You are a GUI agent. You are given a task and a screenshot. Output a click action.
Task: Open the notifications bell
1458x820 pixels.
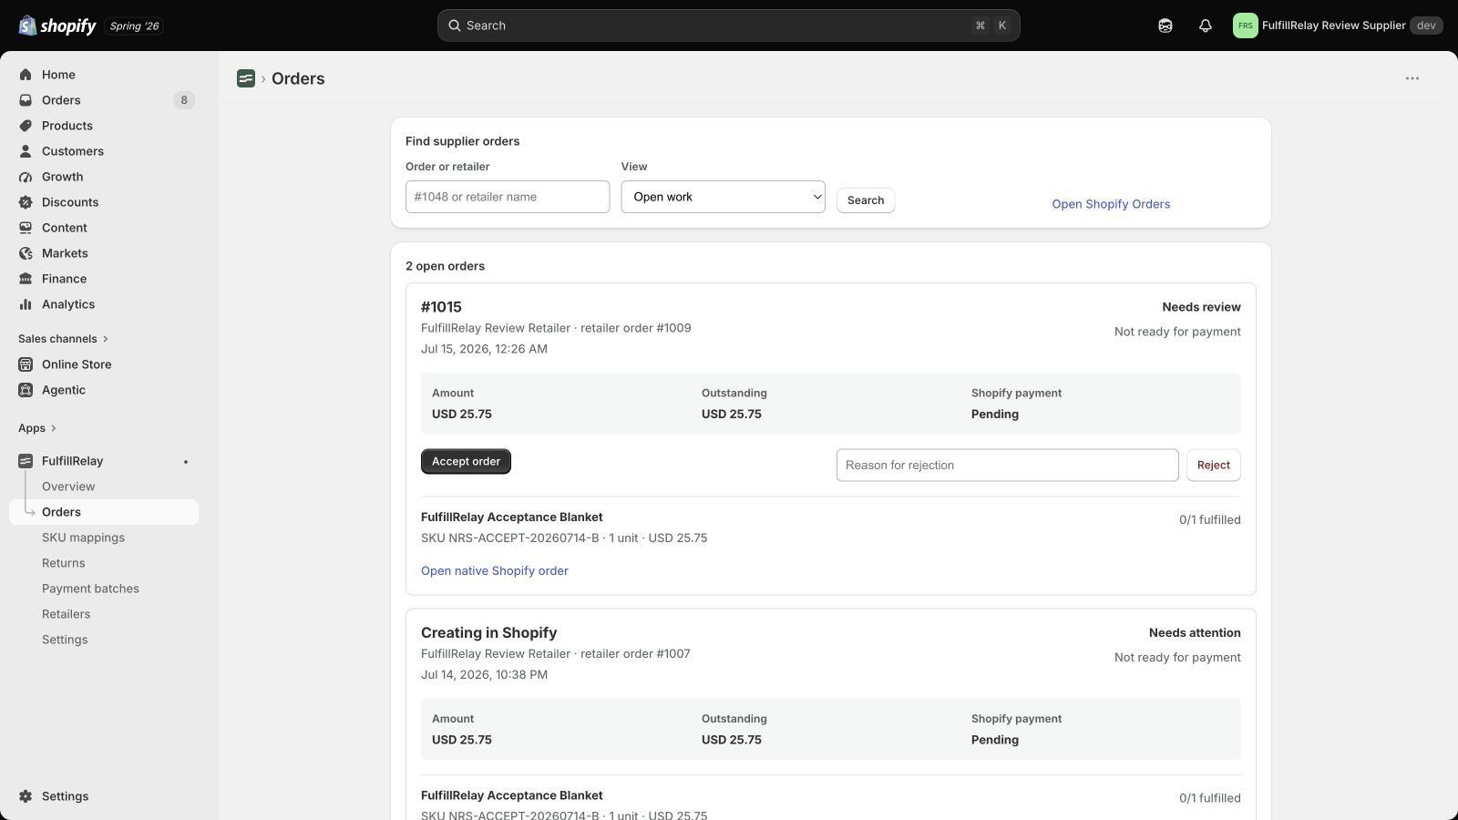click(x=1206, y=26)
